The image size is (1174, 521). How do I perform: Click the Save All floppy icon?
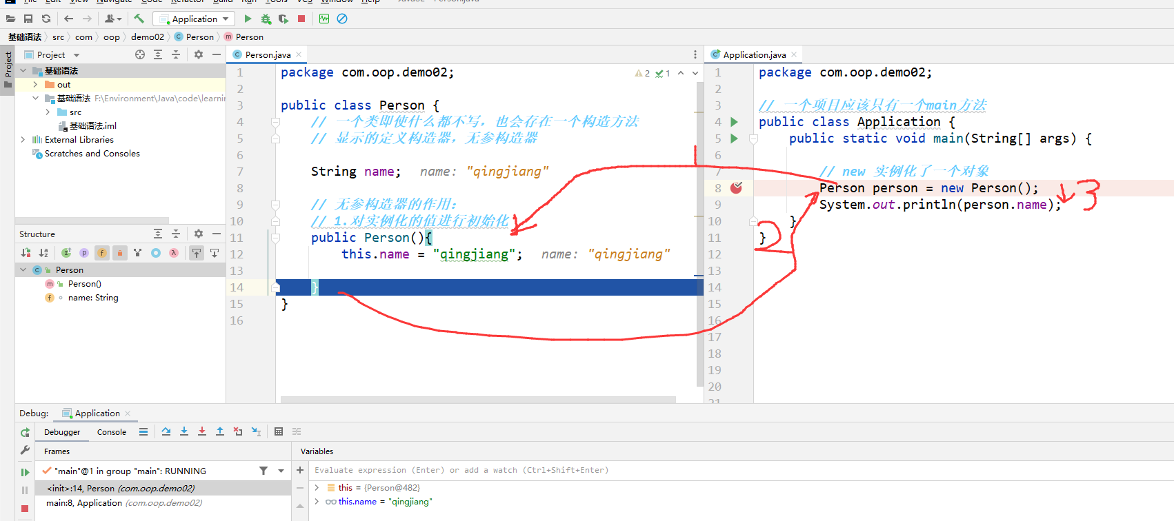click(x=28, y=19)
